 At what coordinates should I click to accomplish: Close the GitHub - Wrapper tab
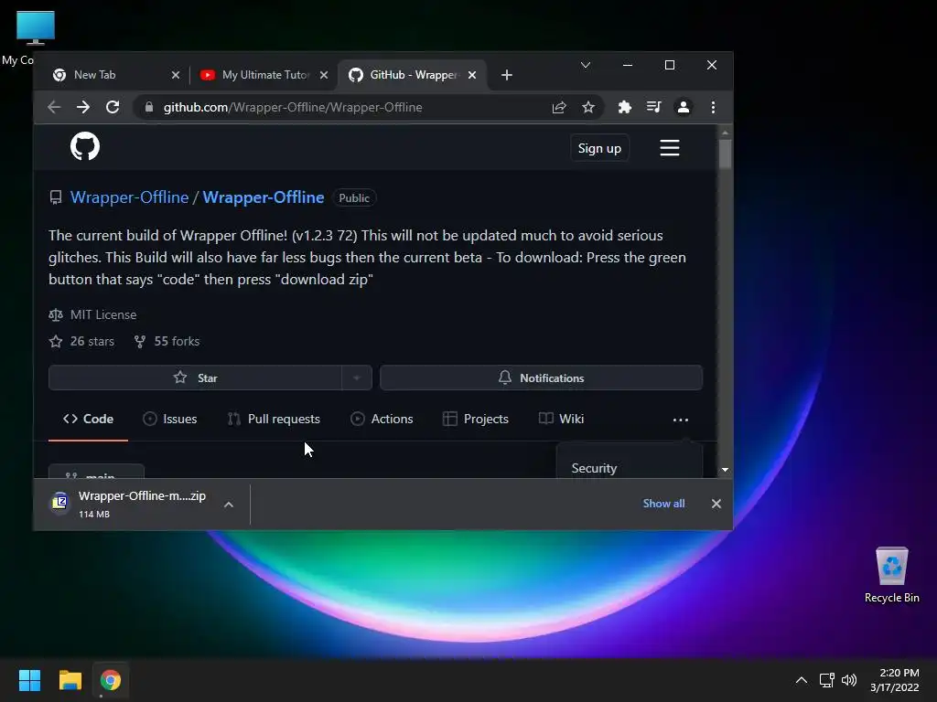tap(472, 75)
